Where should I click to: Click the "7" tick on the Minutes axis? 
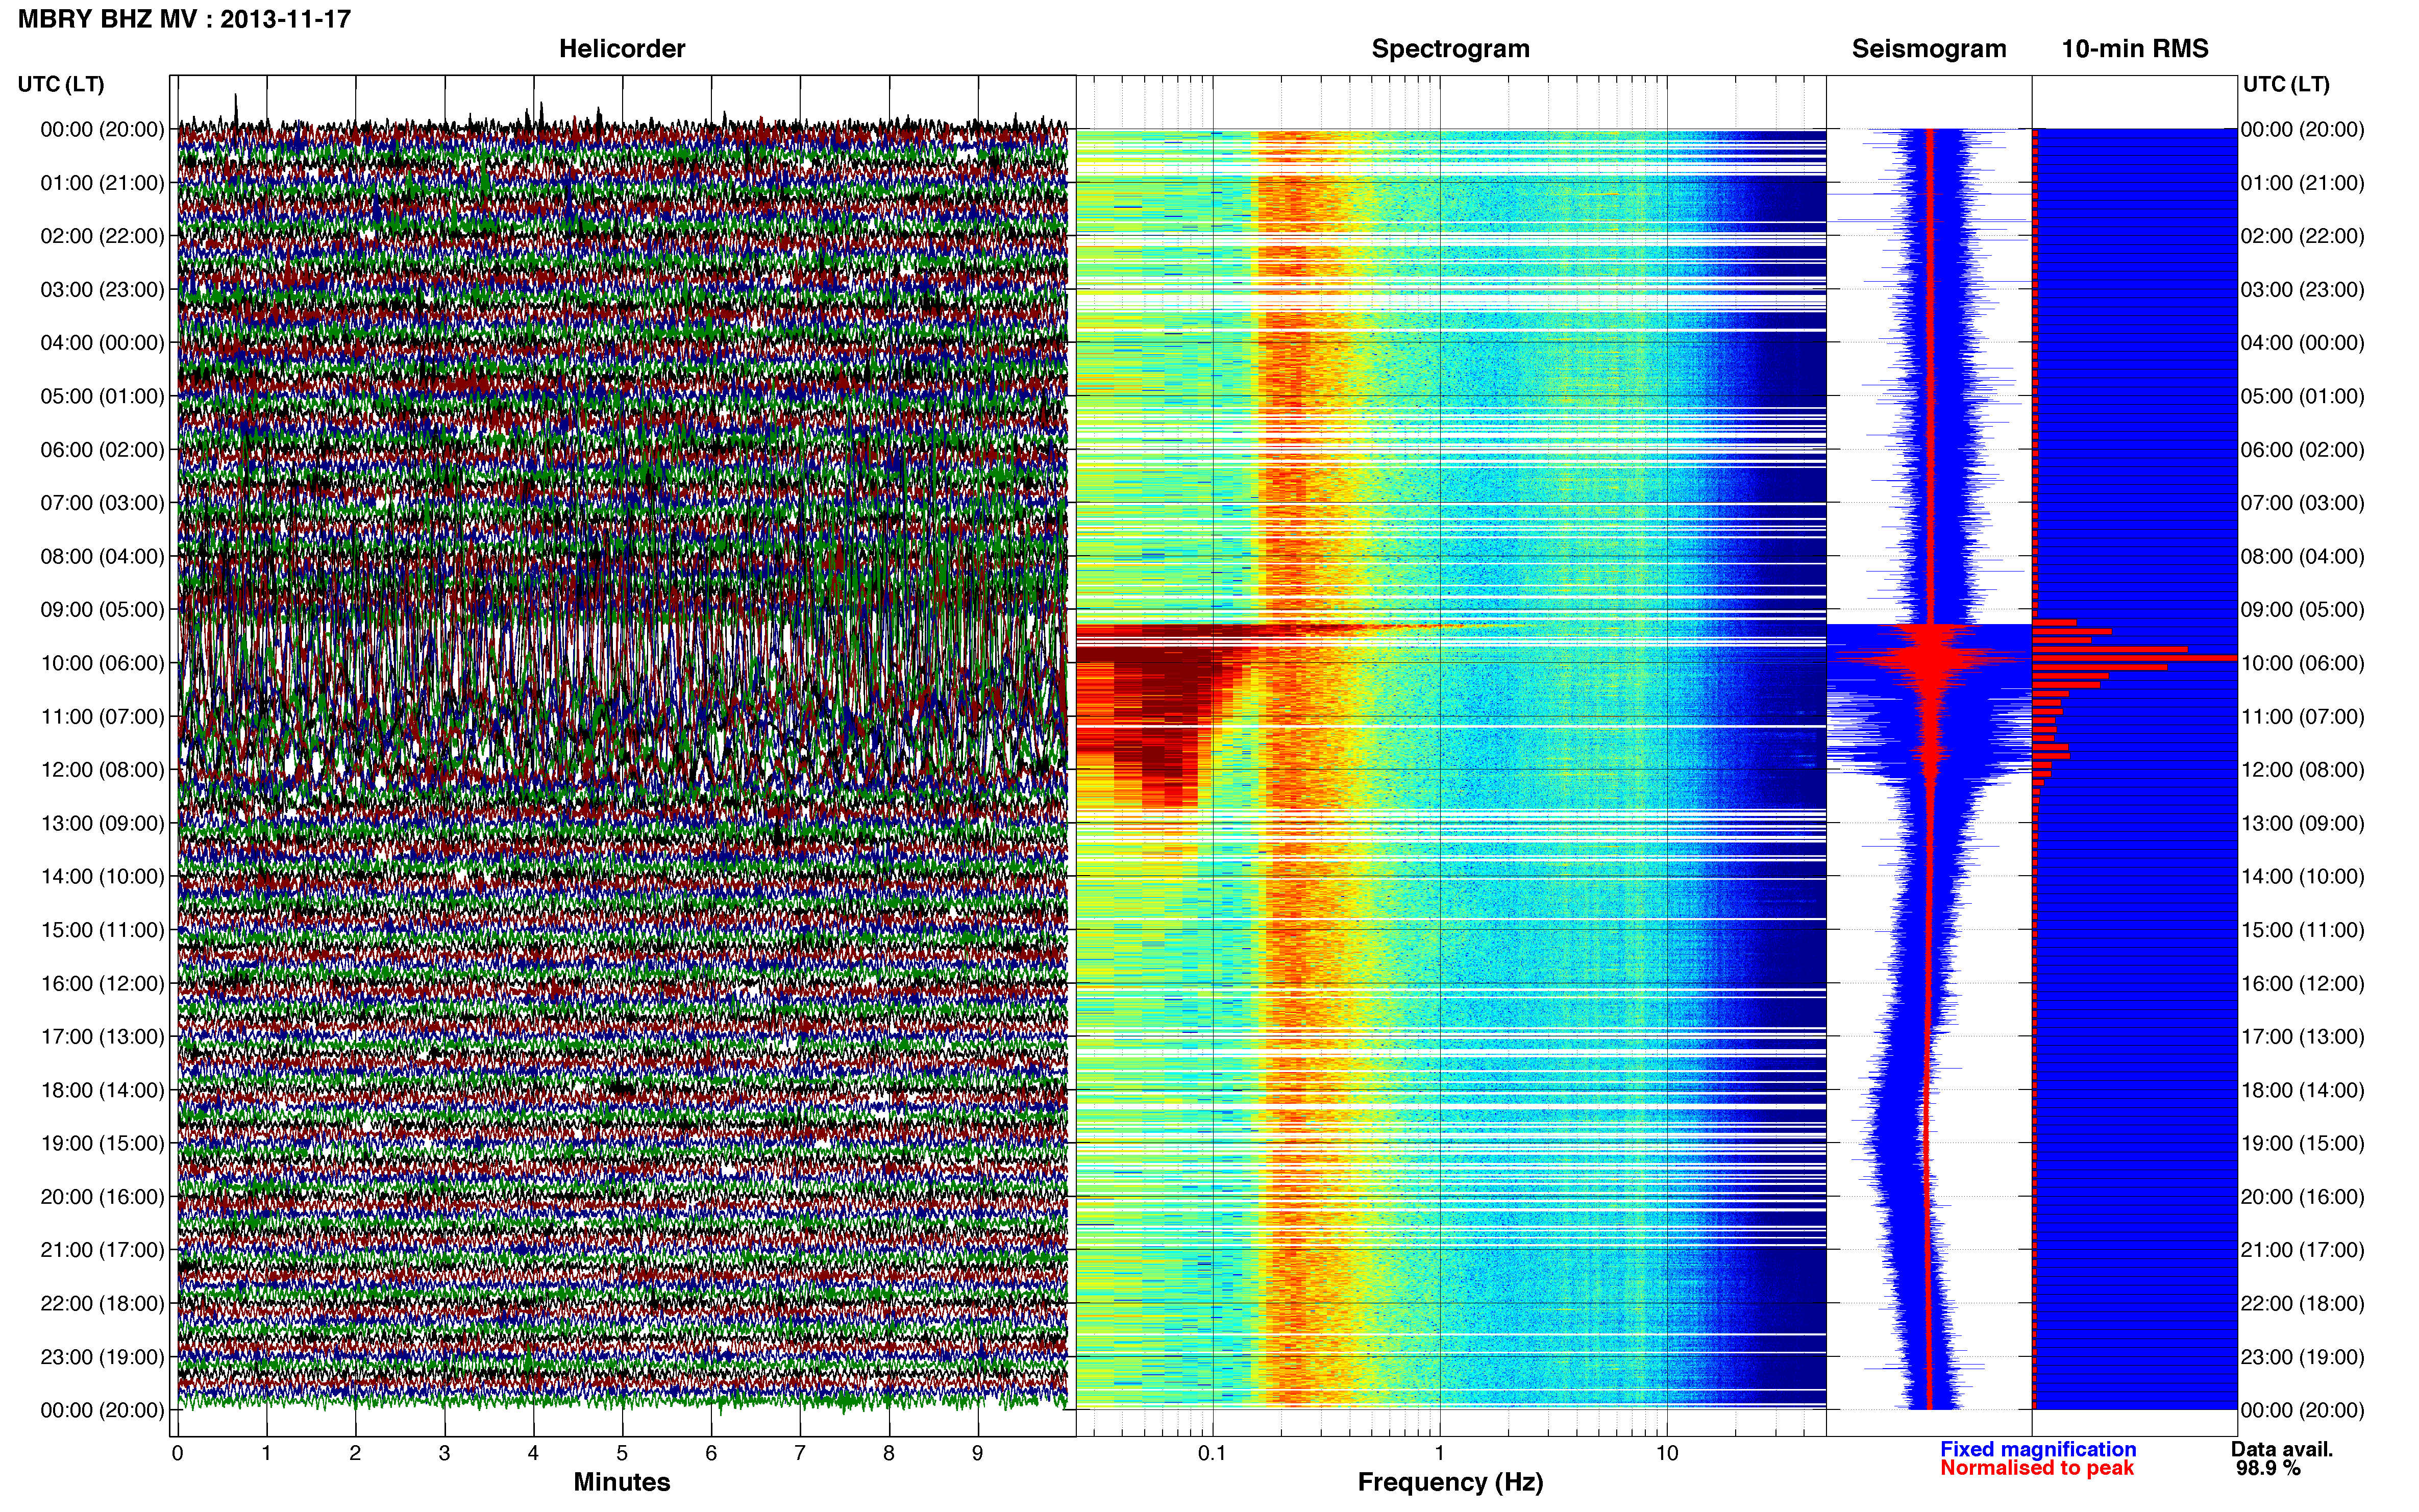coord(800,1453)
